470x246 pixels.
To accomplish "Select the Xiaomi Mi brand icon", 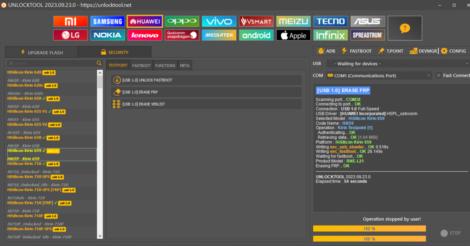I will (x=70, y=22).
